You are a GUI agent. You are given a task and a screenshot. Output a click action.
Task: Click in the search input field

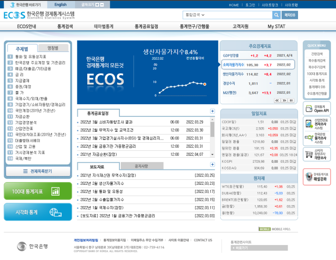pos(239,15)
